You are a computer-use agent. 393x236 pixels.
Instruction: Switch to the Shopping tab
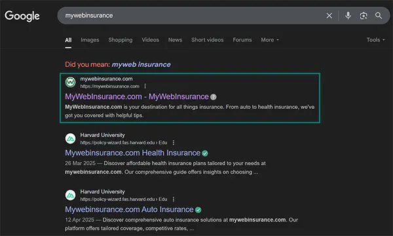point(121,40)
